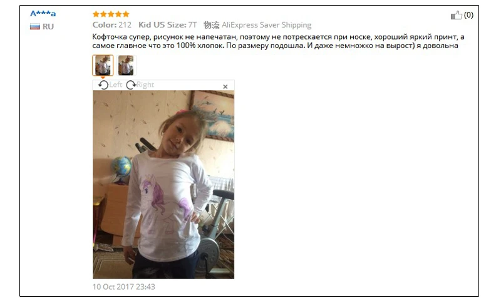Click the rotate right arrow icon

pos(131,85)
